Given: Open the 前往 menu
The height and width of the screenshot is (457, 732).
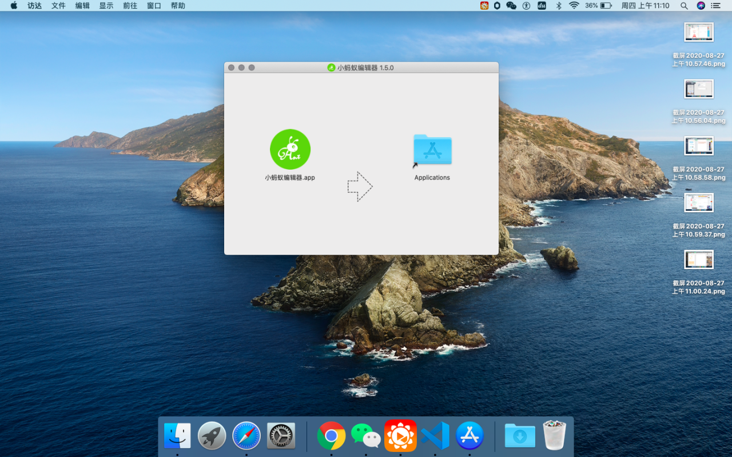Looking at the screenshot, I should 130,6.
